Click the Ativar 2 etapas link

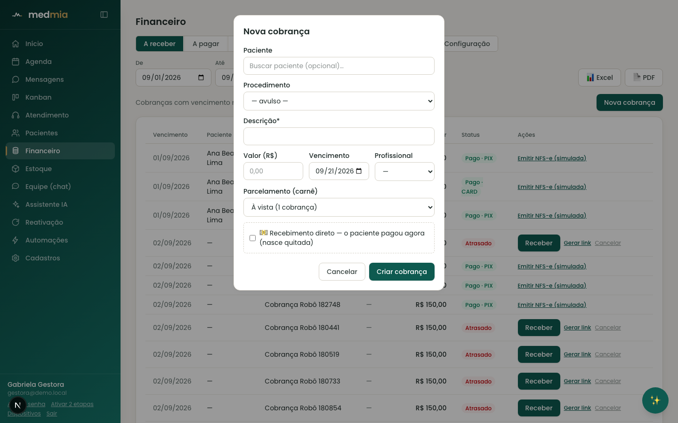pyautogui.click(x=72, y=404)
